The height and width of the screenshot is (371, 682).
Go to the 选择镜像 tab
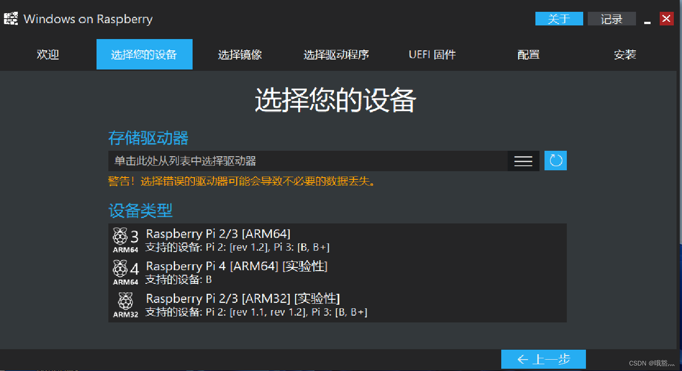[x=240, y=54]
